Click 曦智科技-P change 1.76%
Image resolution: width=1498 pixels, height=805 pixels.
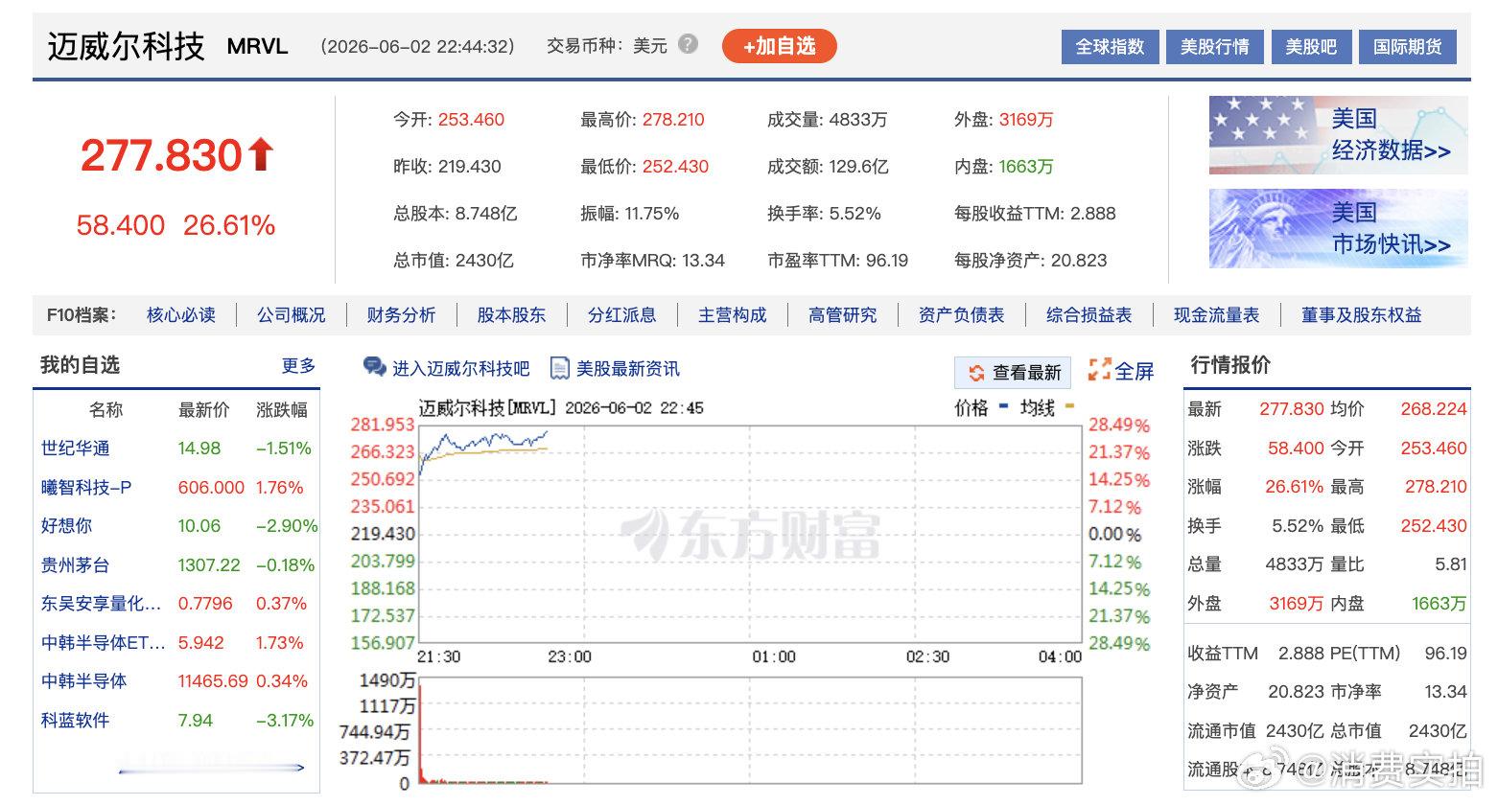click(280, 488)
